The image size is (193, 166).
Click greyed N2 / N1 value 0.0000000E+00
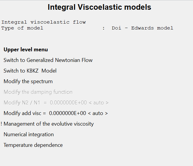pyautogui.click(x=68, y=103)
